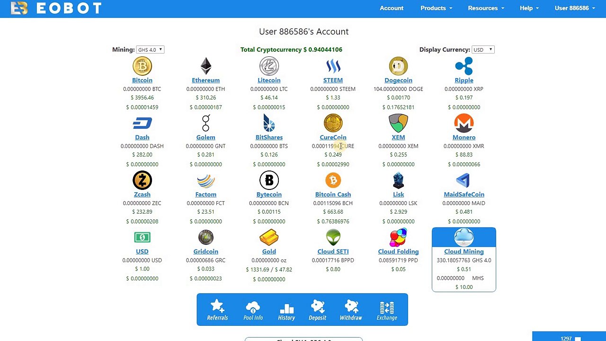Open the Bitcoin text link

(x=142, y=80)
